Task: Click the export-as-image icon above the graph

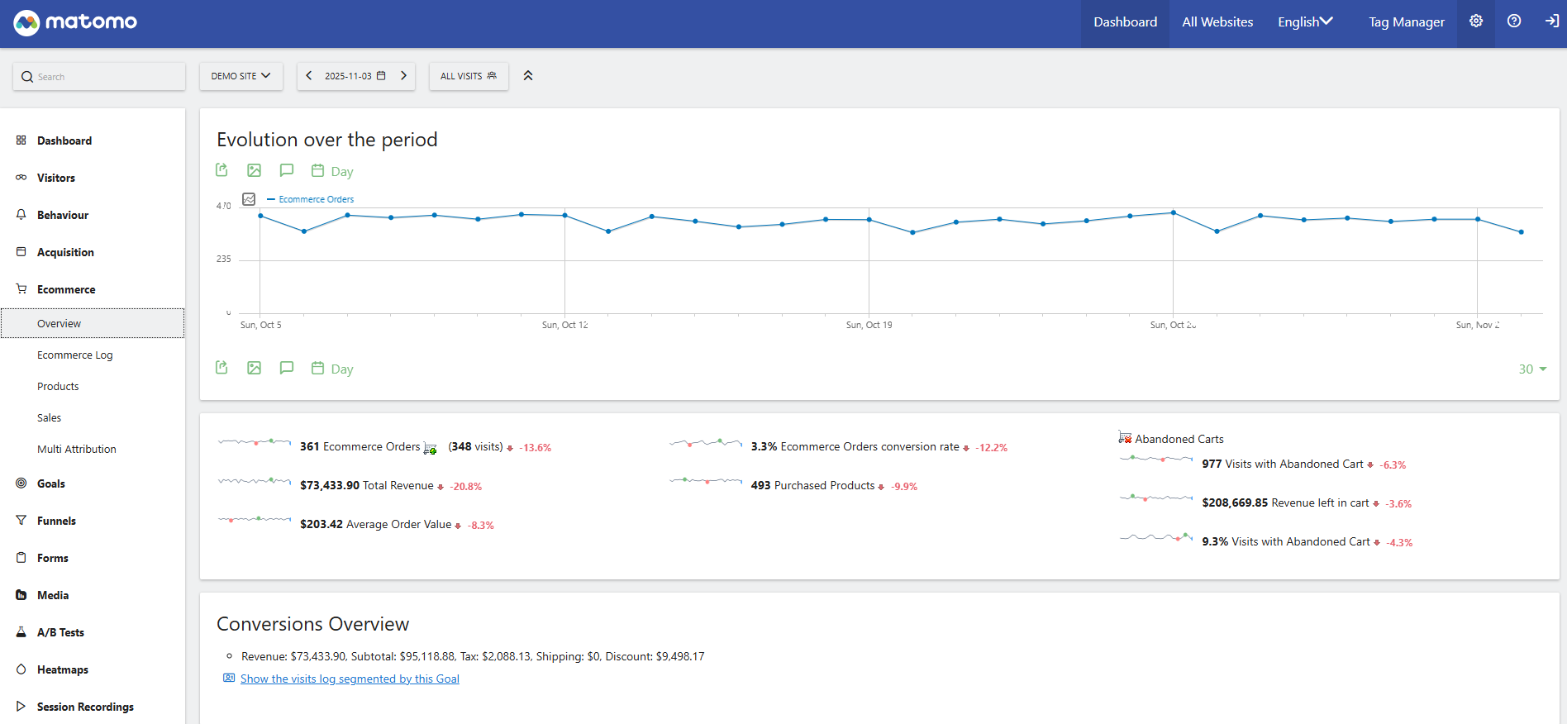Action: point(254,170)
